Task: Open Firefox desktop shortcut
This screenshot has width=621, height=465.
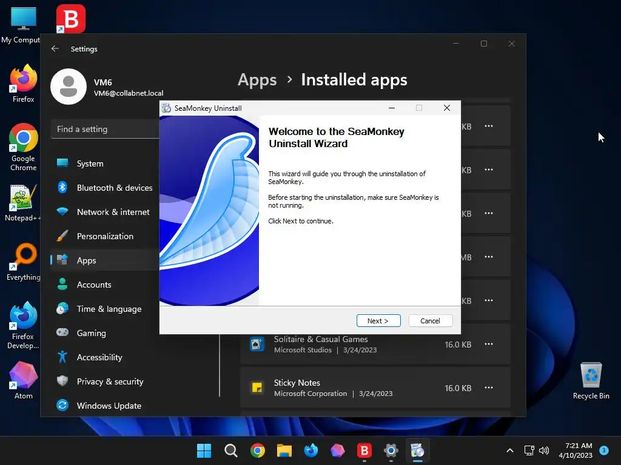Action: 24,84
